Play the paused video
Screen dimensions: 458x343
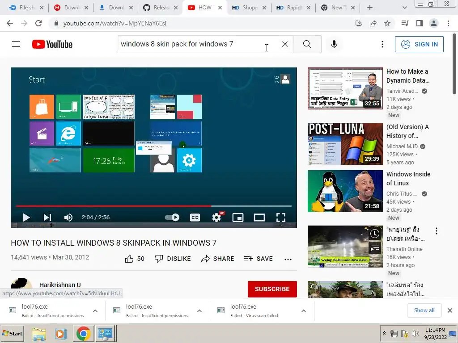[x=26, y=218]
